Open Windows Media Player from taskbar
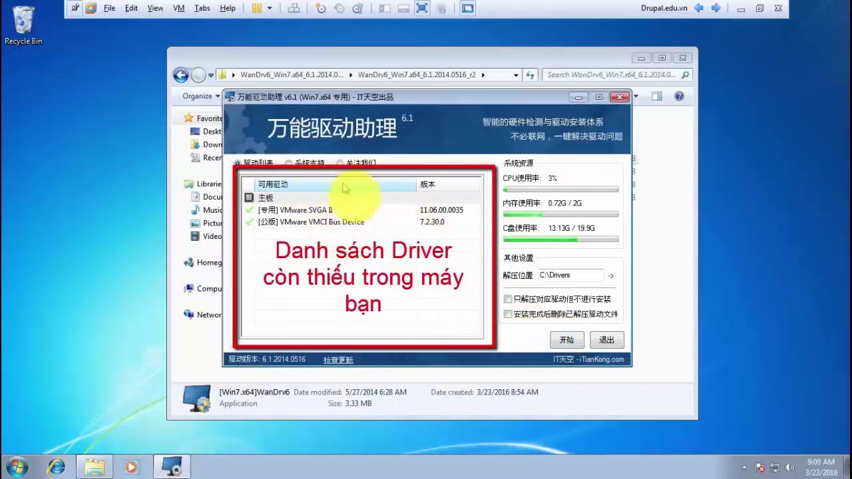852x479 pixels. [x=131, y=467]
